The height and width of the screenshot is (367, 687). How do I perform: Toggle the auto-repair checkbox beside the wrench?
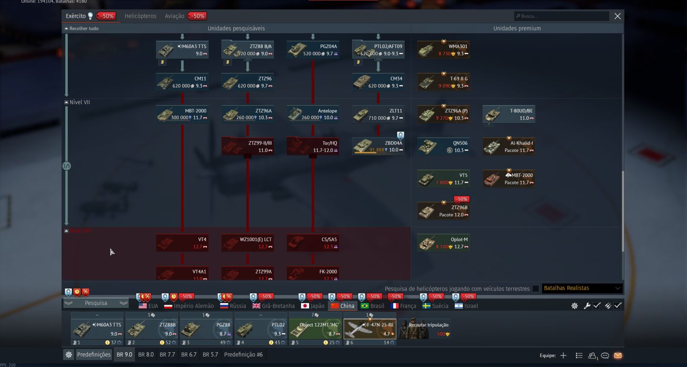click(597, 306)
